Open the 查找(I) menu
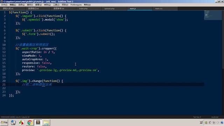224x126 pixels. [x=30, y=5]
